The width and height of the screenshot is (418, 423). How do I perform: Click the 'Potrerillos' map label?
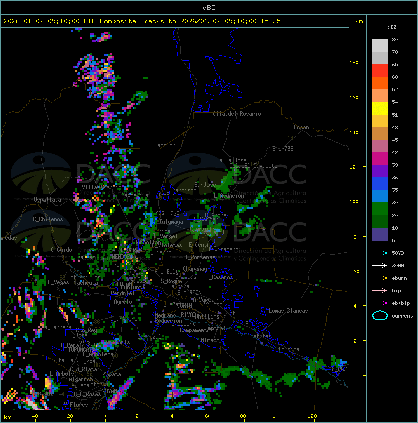84,277
